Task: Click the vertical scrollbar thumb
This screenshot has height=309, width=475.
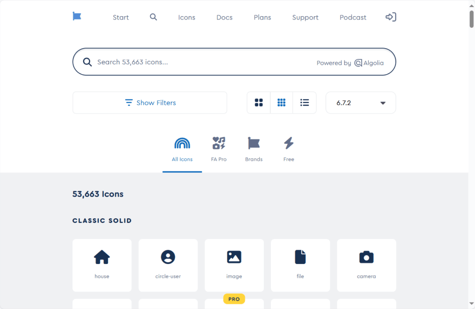Action: point(472,19)
